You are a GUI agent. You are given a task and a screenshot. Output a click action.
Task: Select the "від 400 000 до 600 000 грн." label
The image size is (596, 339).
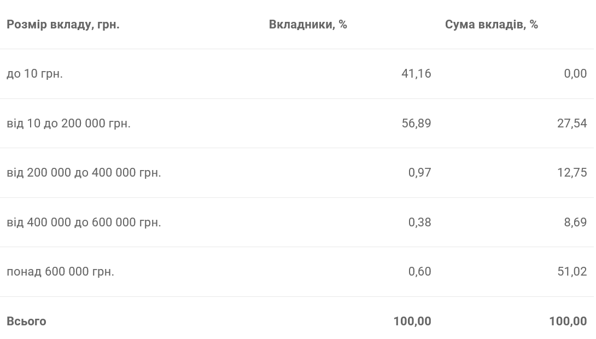click(x=84, y=223)
